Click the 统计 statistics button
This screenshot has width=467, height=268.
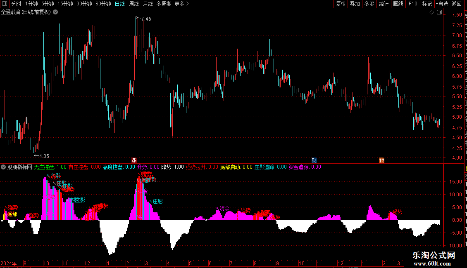pos(384,4)
